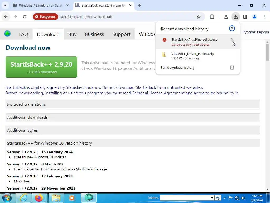Viewport: 270px width, 203px height.
Task: Open the Support tab
Action: 121,34
